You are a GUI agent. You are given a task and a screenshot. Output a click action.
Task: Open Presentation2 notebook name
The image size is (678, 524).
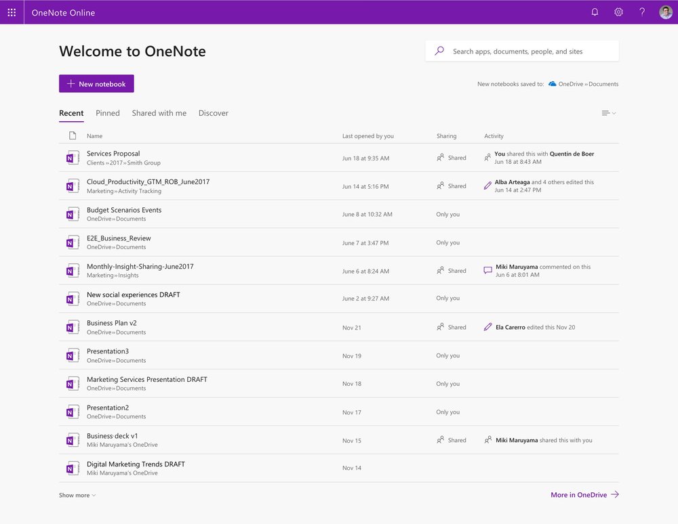click(108, 408)
